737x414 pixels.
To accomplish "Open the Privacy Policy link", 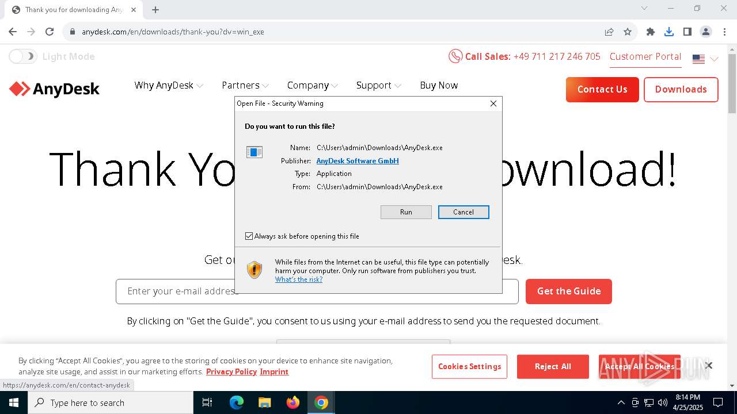I will (231, 371).
